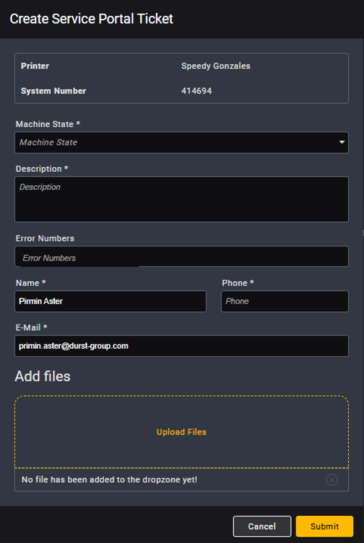Click the Add files heading
The image size is (364, 543).
click(x=42, y=376)
